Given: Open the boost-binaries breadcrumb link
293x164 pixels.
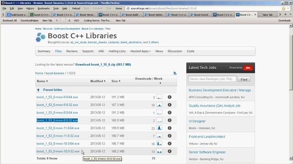Looking at the screenshot, I should [55, 73].
